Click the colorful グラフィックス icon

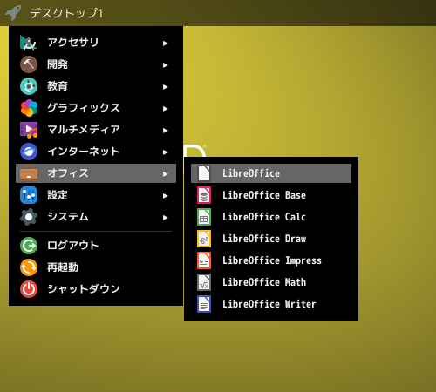click(29, 108)
